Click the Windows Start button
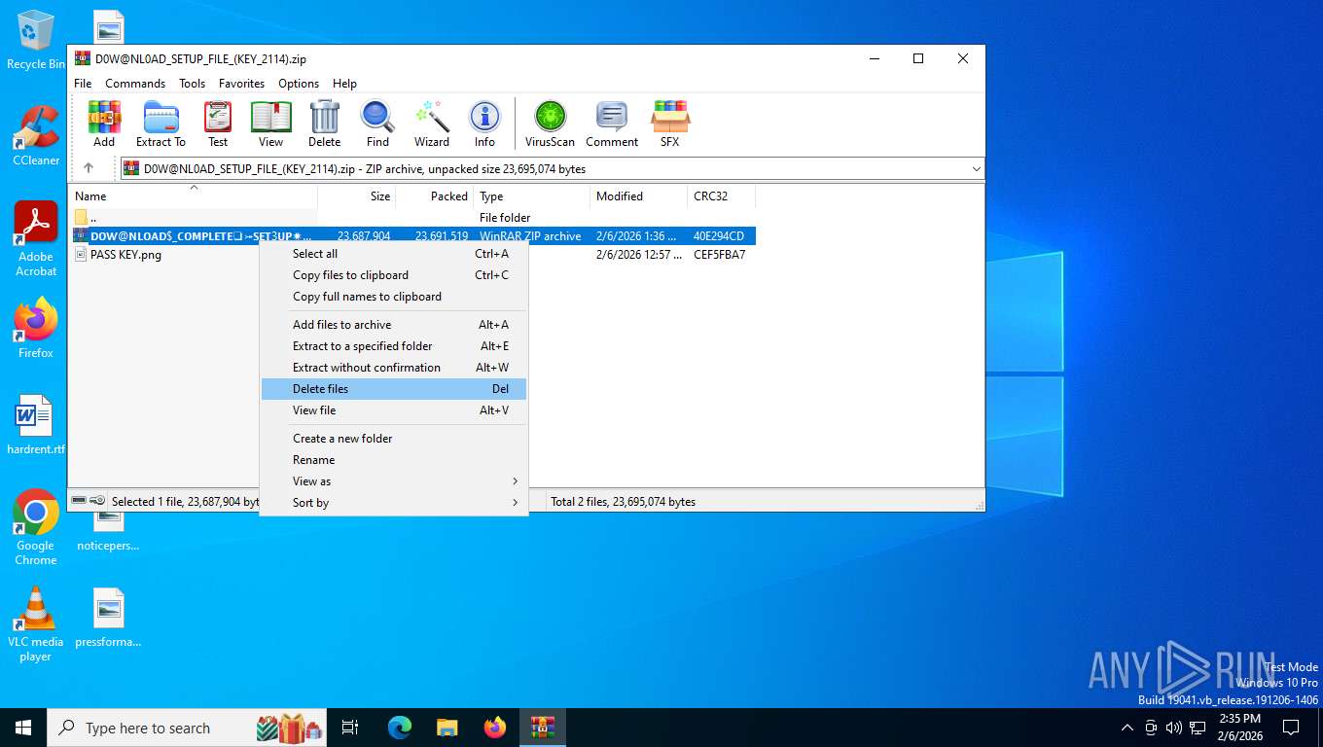The width and height of the screenshot is (1323, 747). point(23,728)
